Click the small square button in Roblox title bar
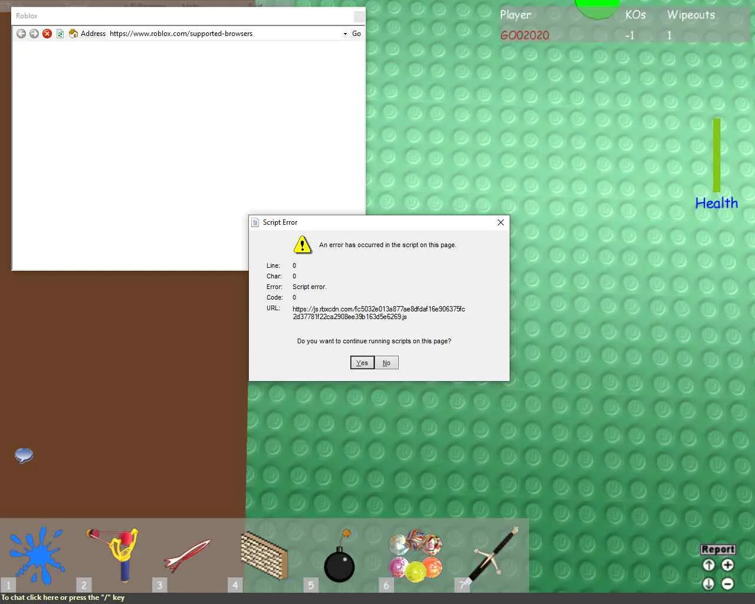 [x=359, y=17]
